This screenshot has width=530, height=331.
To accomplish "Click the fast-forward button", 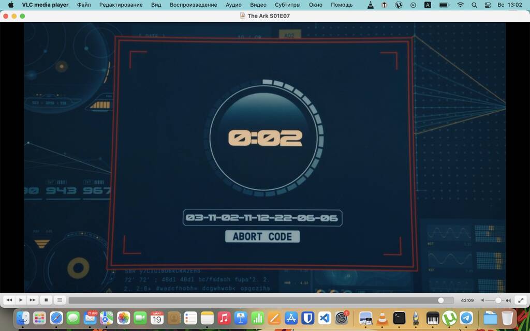I will (x=33, y=300).
